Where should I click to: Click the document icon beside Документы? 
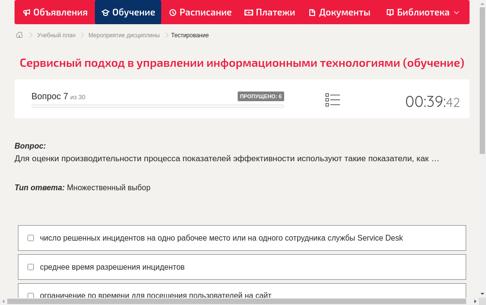(312, 12)
